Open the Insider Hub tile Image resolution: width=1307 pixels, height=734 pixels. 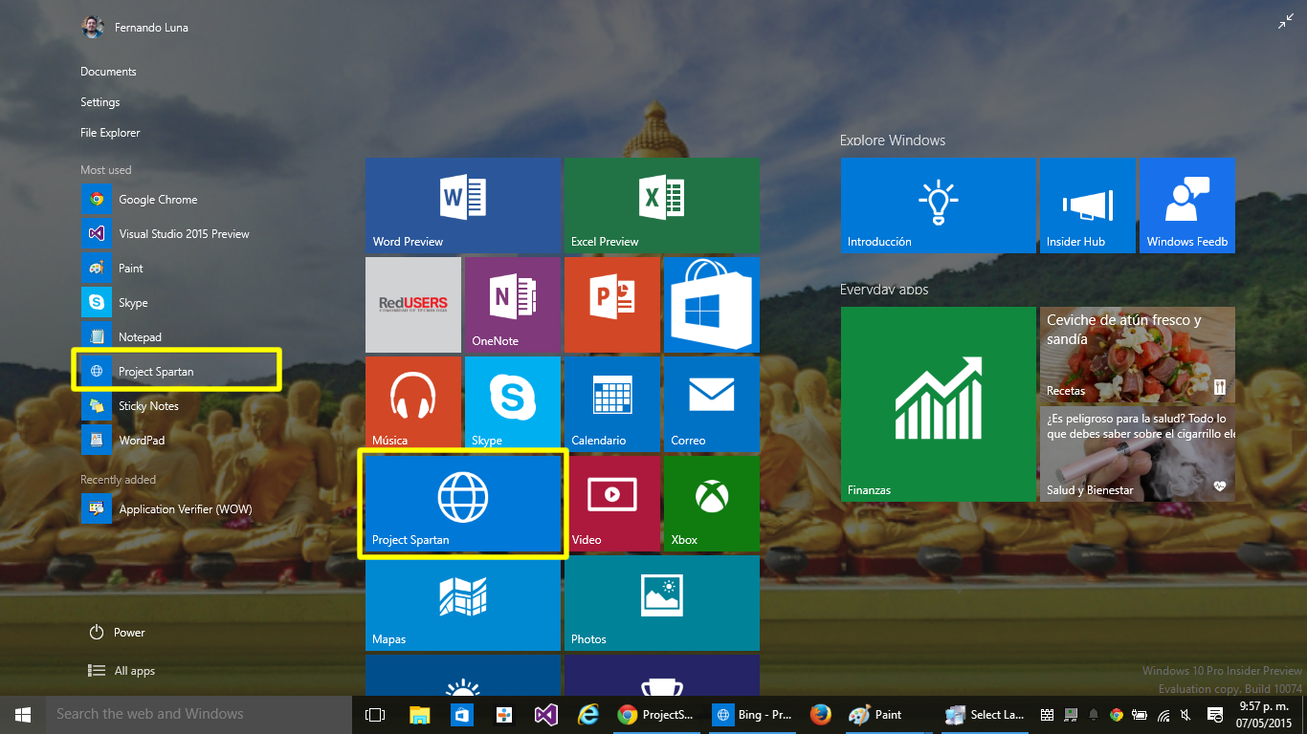click(1087, 205)
